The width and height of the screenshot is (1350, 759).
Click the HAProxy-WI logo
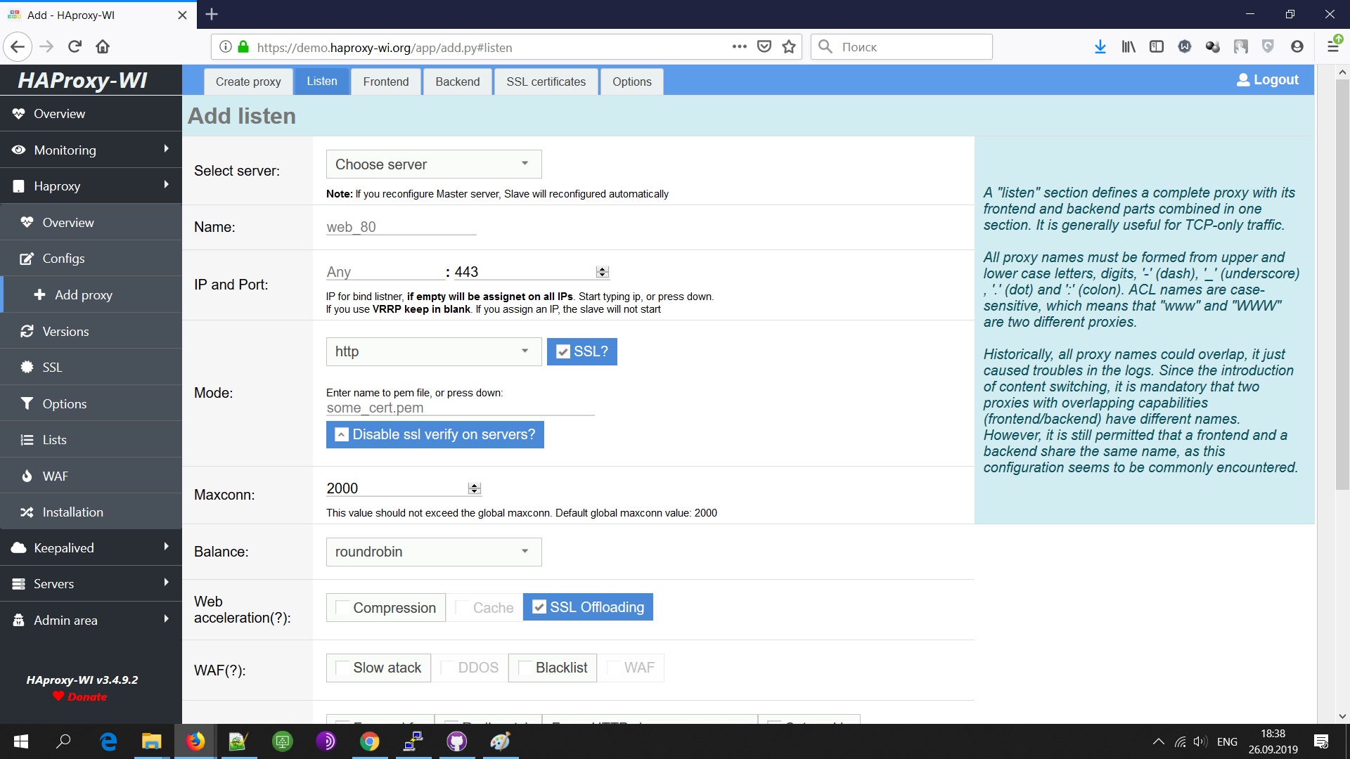coord(82,81)
